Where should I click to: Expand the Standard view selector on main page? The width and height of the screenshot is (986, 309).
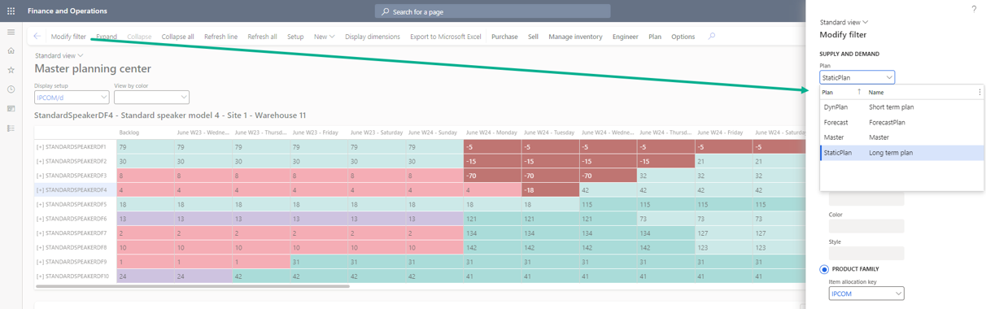[x=59, y=56]
